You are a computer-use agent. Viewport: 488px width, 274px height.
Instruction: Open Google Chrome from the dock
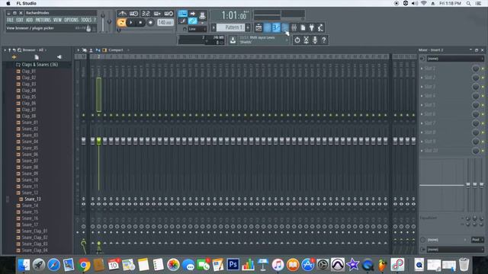pyautogui.click(x=83, y=265)
